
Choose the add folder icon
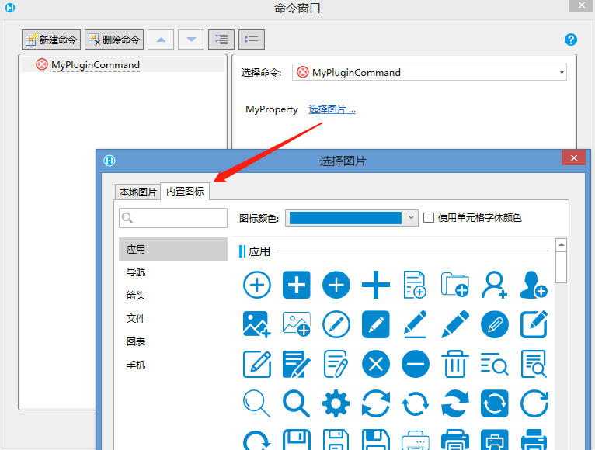click(455, 285)
